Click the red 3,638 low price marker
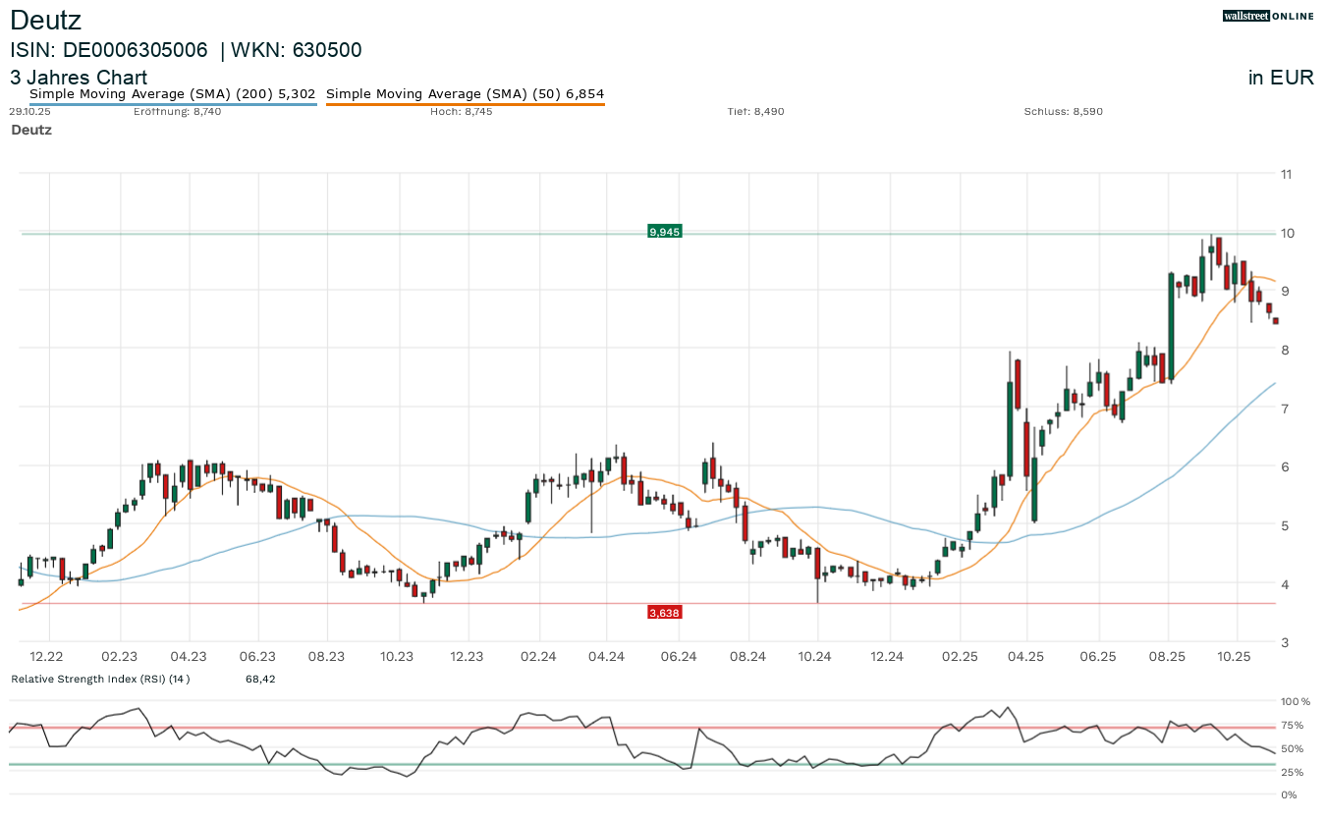1325x821 pixels. pyautogui.click(x=664, y=613)
